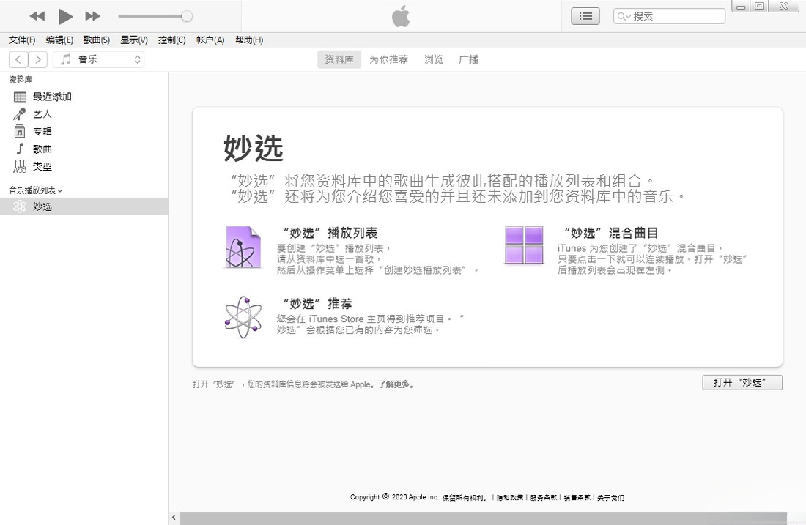Click the Apple logo in the header

(401, 16)
